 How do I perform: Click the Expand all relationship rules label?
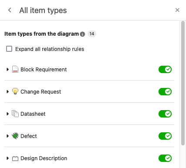point(50,49)
